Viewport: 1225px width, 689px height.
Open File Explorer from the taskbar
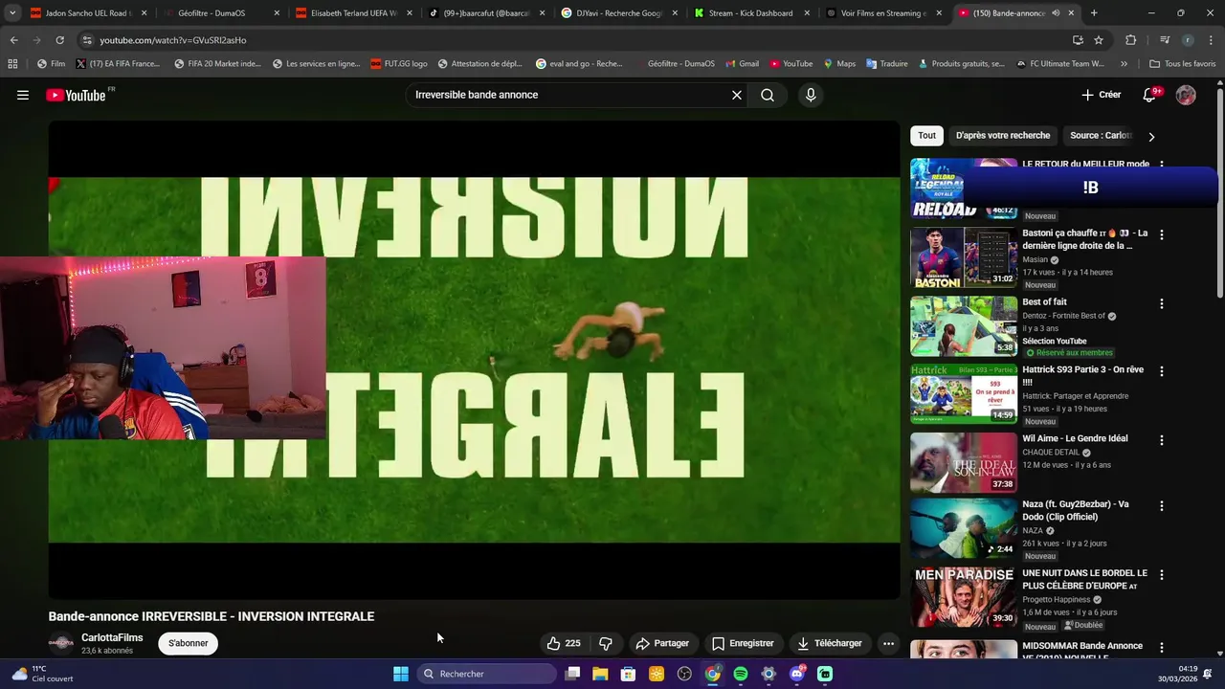600,674
